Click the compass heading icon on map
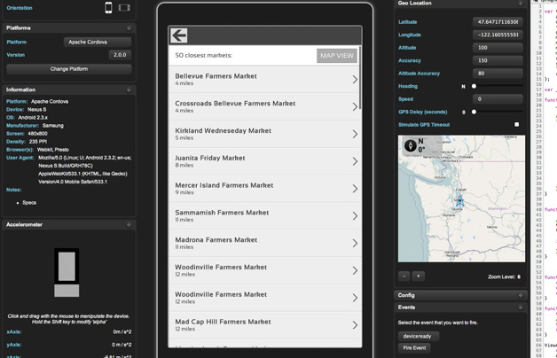 click(x=411, y=146)
